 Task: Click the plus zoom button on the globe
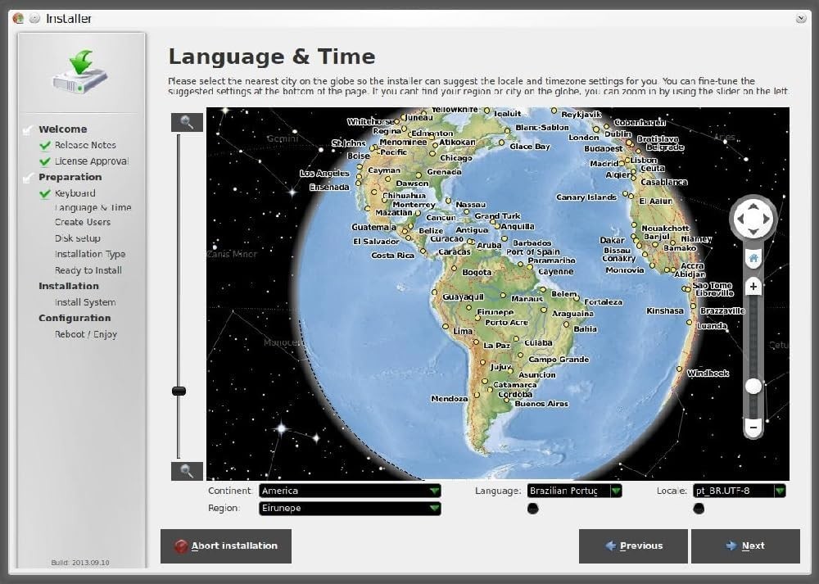click(753, 286)
